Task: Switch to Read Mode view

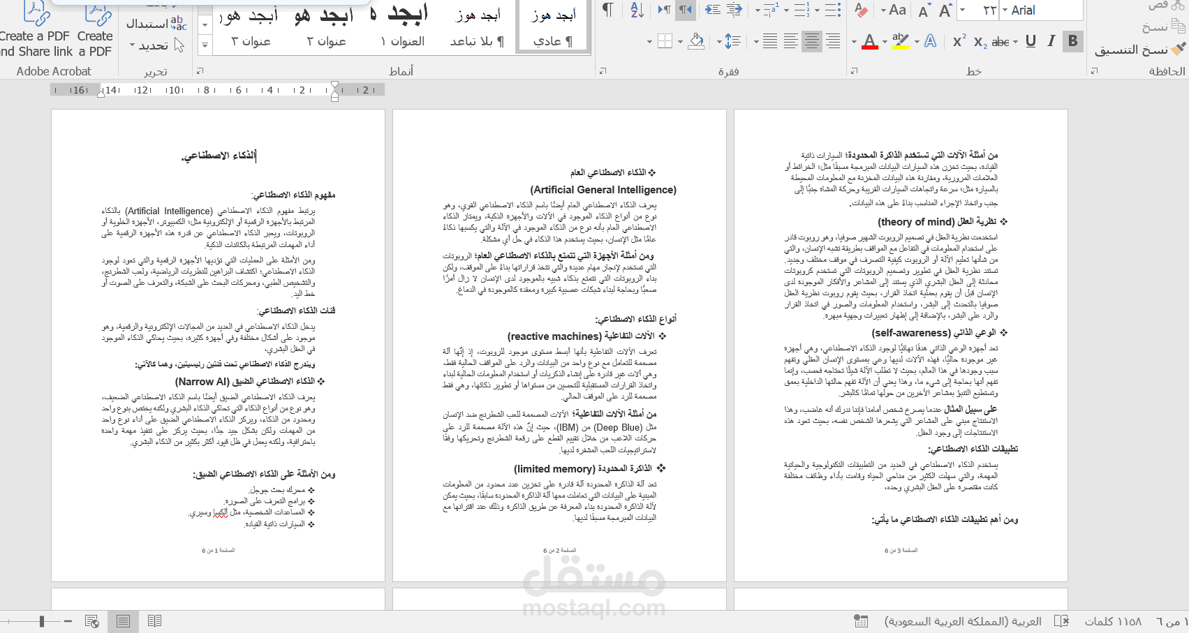Action: click(x=154, y=621)
